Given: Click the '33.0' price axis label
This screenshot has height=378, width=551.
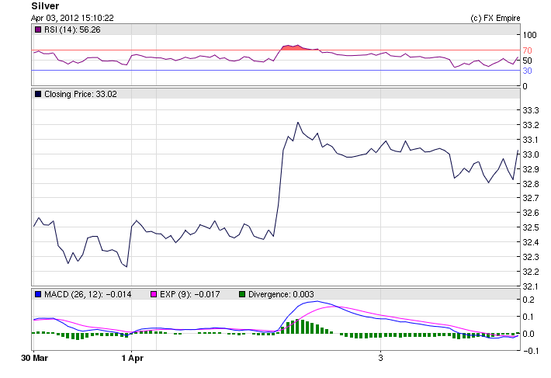Looking at the screenshot, I should click(531, 155).
